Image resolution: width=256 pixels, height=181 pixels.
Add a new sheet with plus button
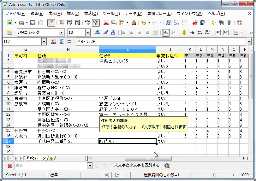[51, 158]
